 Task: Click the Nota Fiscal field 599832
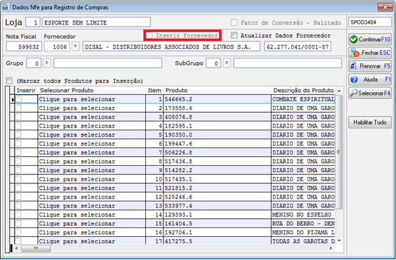pos(24,47)
